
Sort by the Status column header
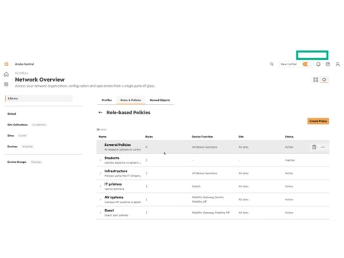(x=289, y=137)
